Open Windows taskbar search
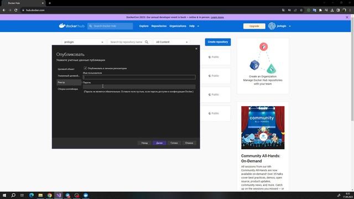Viewport: 354px width, 199px height. 13,195
